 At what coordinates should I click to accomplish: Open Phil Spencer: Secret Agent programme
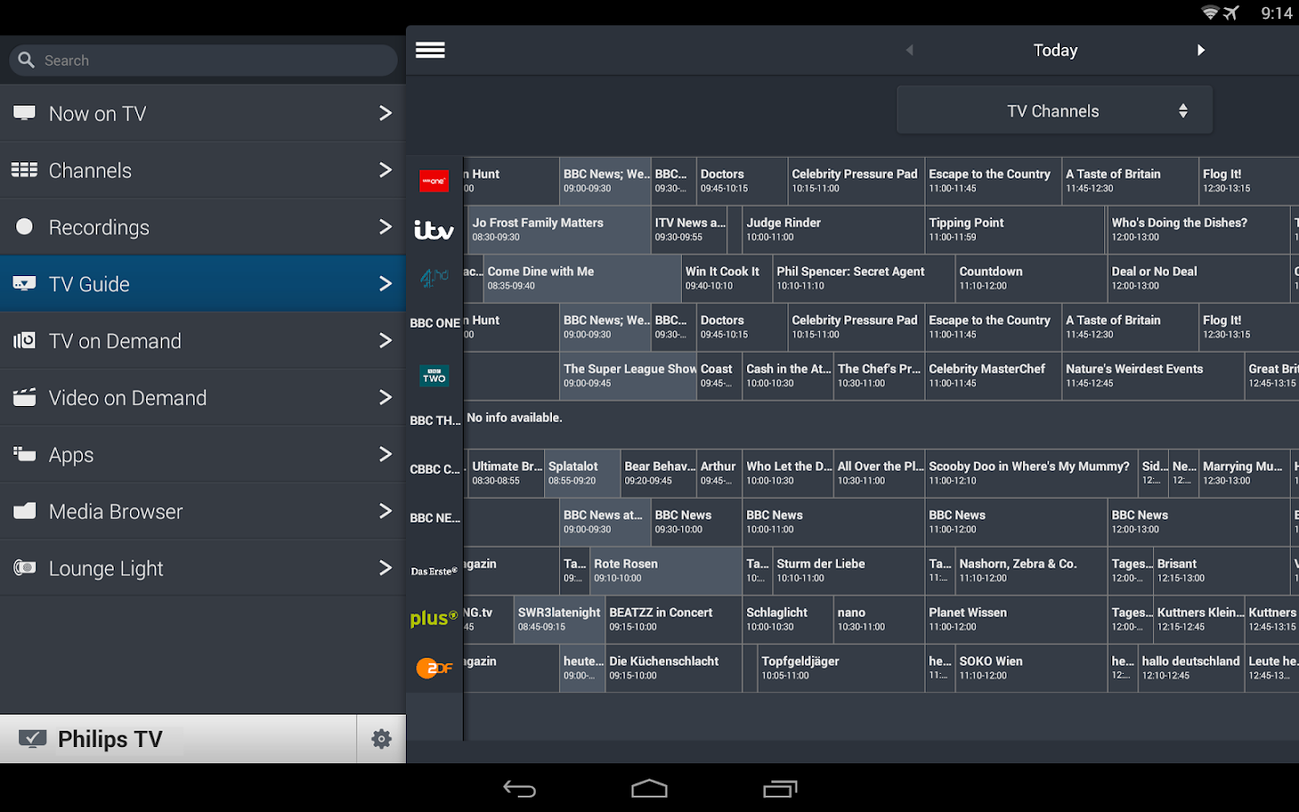click(x=863, y=278)
